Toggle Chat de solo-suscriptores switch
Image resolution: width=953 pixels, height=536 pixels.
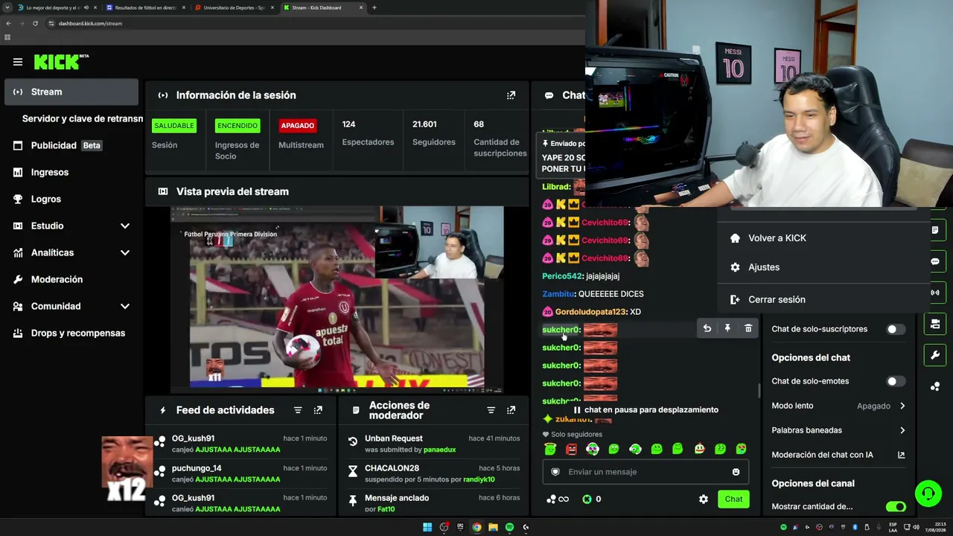[896, 329]
